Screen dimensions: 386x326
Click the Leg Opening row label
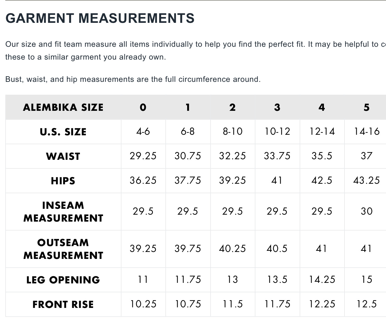(63, 280)
